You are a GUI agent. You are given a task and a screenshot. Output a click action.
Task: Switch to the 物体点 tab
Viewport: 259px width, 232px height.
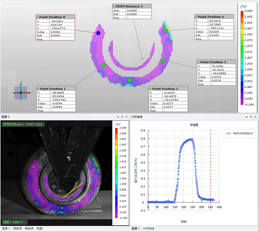tap(30, 229)
